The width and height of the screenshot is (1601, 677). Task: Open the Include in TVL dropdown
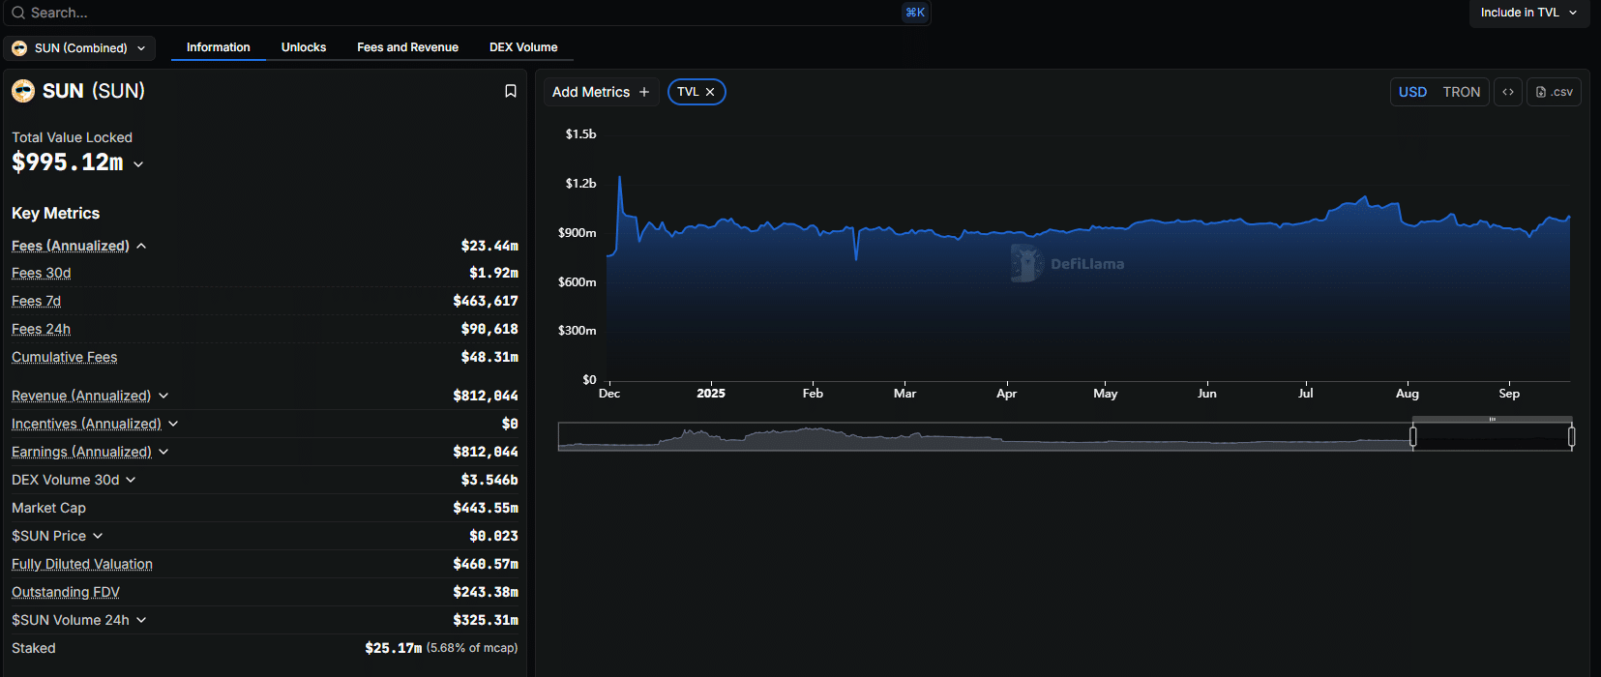click(x=1528, y=13)
